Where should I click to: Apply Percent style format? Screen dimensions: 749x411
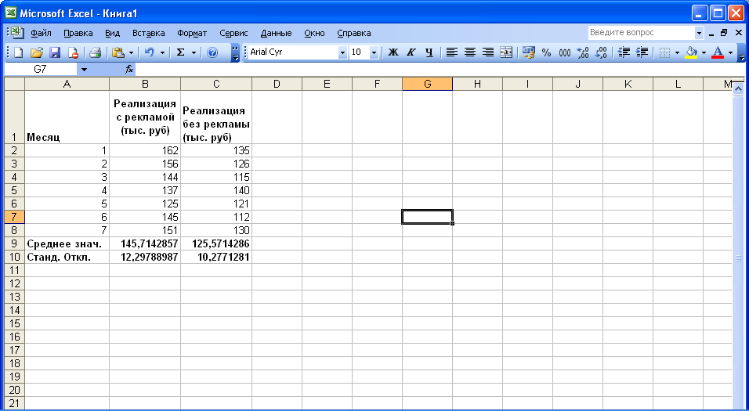(546, 52)
